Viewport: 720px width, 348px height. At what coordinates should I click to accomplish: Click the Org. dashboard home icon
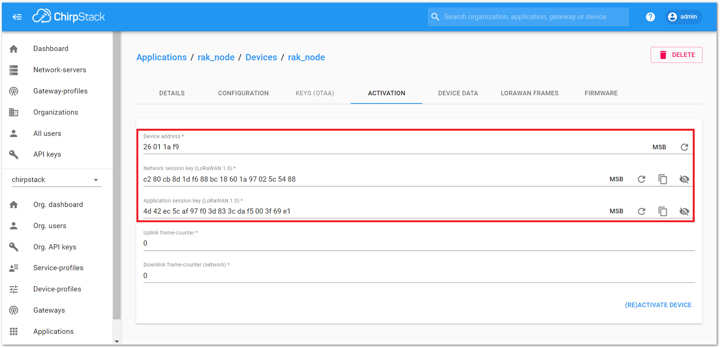tap(14, 205)
